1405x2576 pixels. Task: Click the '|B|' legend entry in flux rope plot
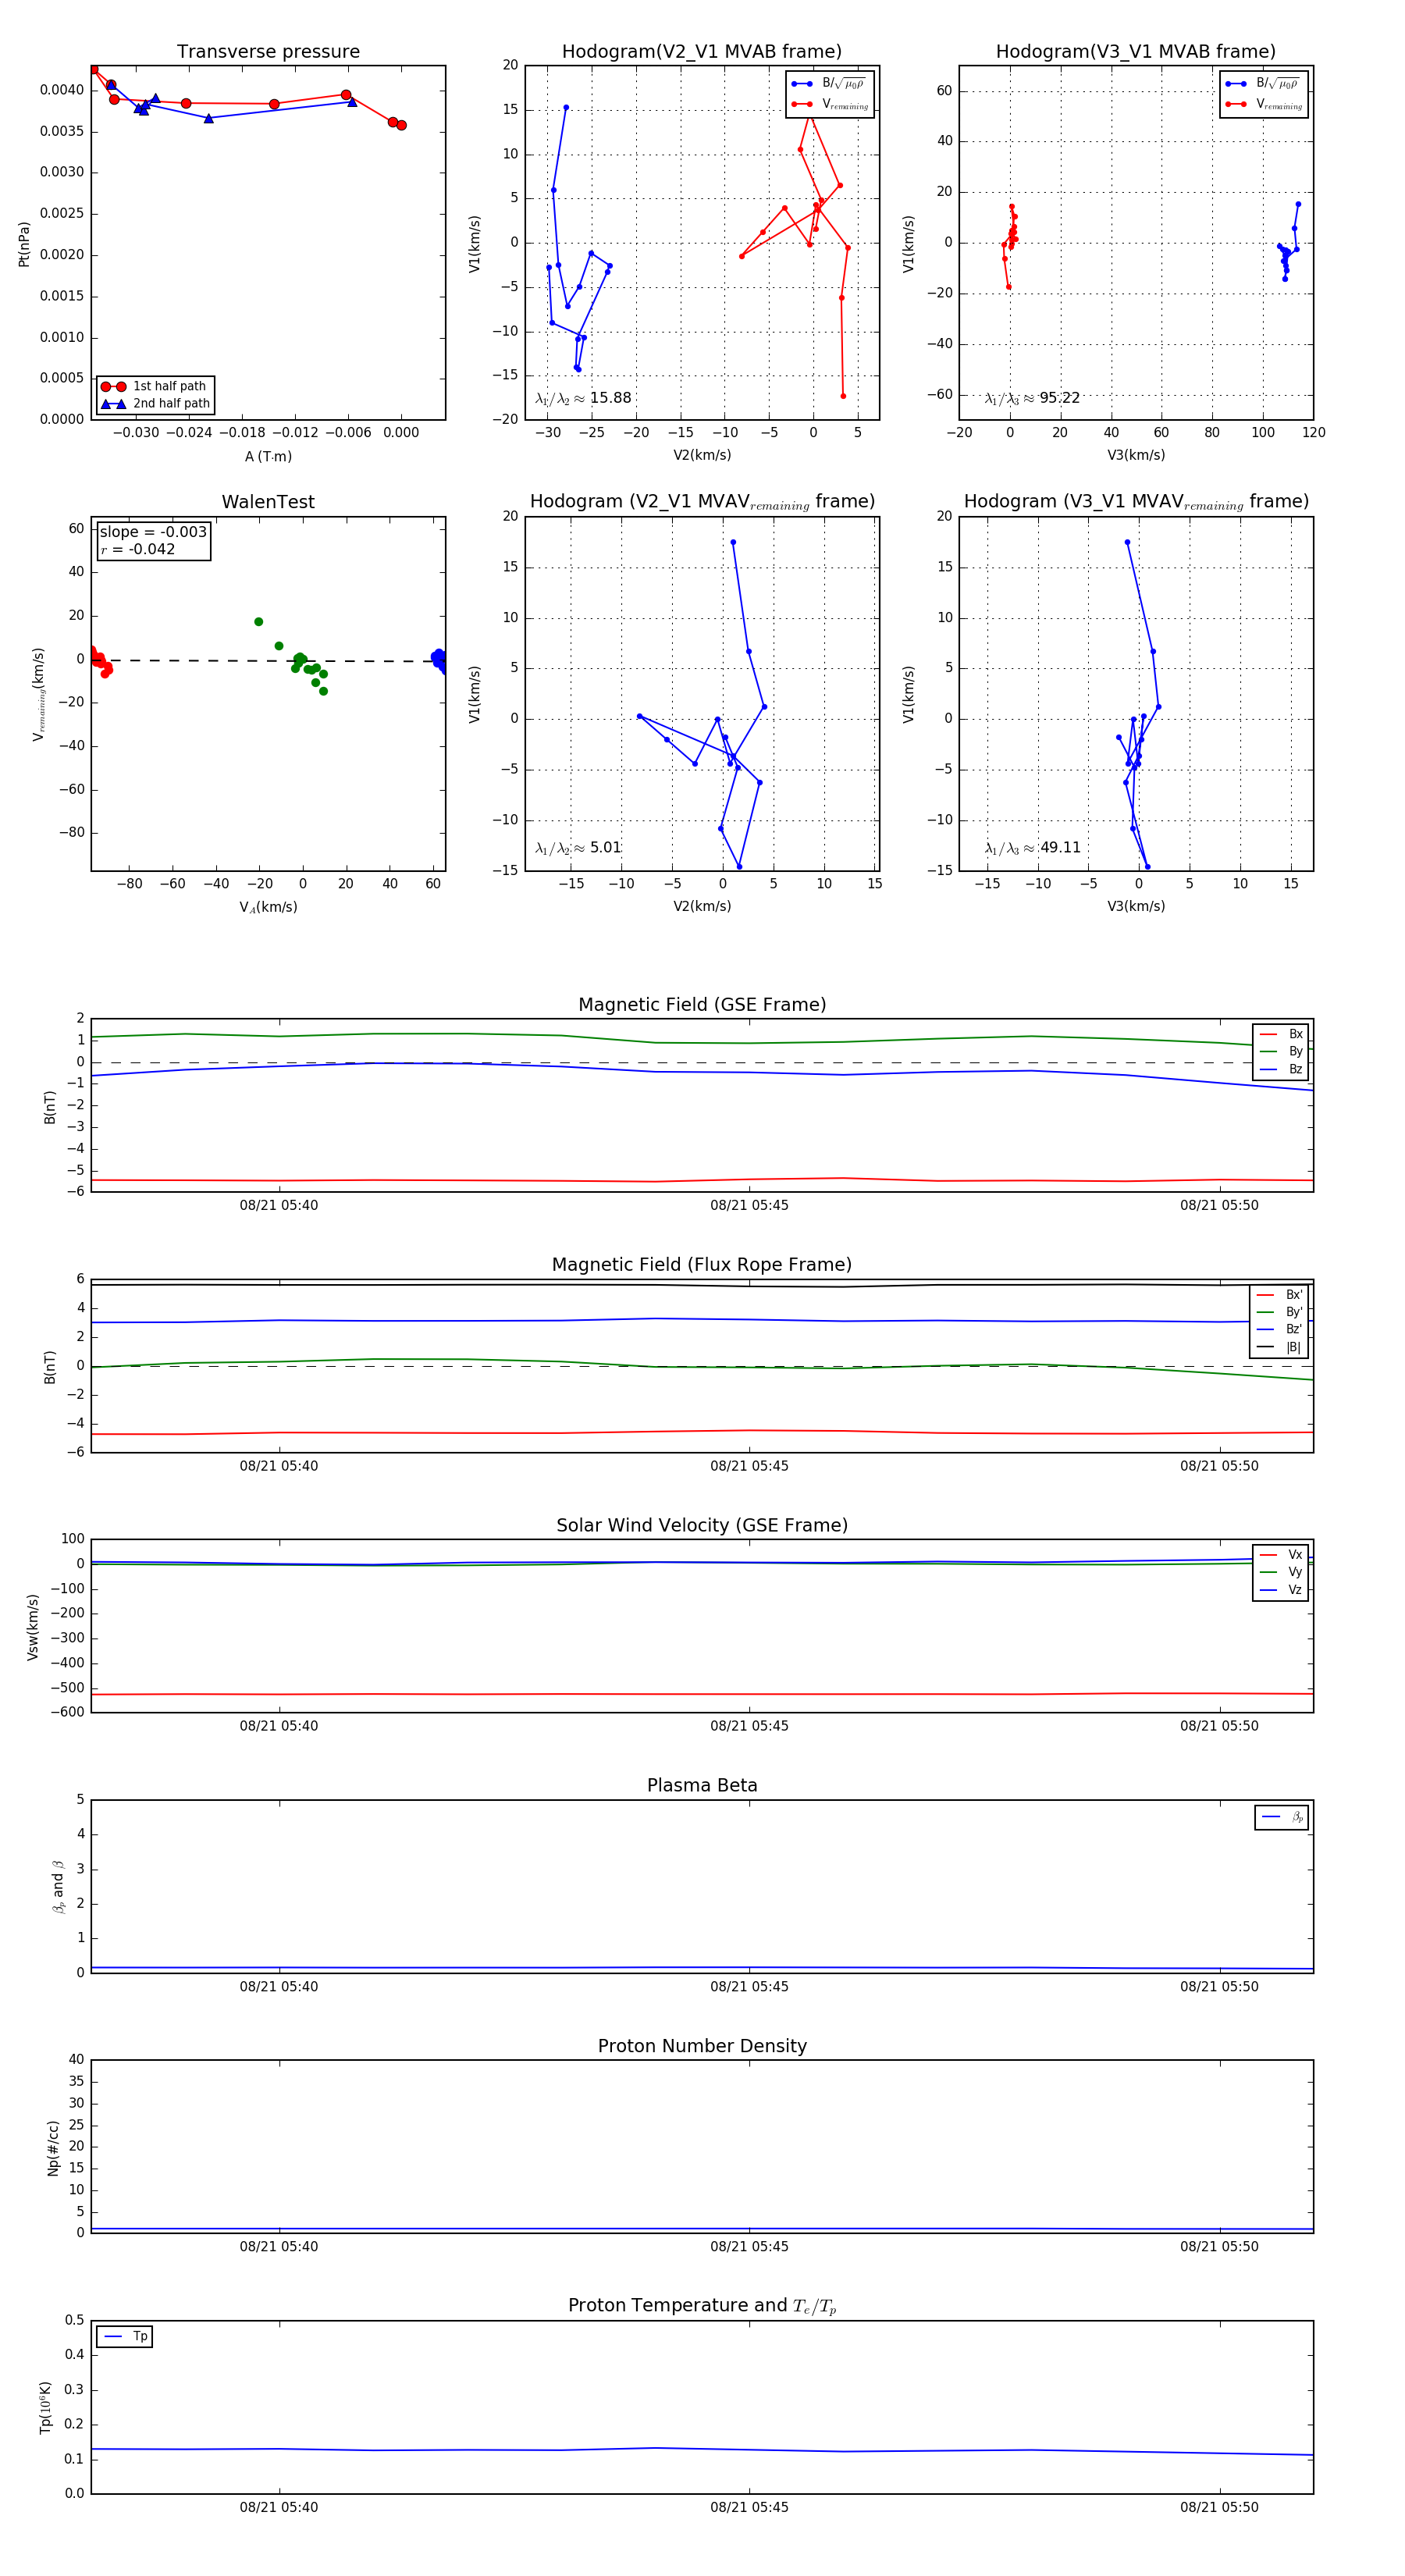(x=1279, y=1347)
